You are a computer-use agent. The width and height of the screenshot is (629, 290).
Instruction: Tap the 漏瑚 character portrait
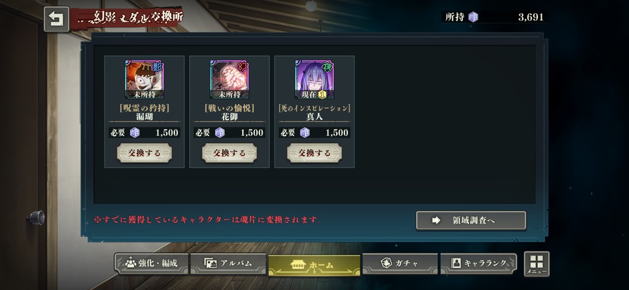[x=144, y=79]
